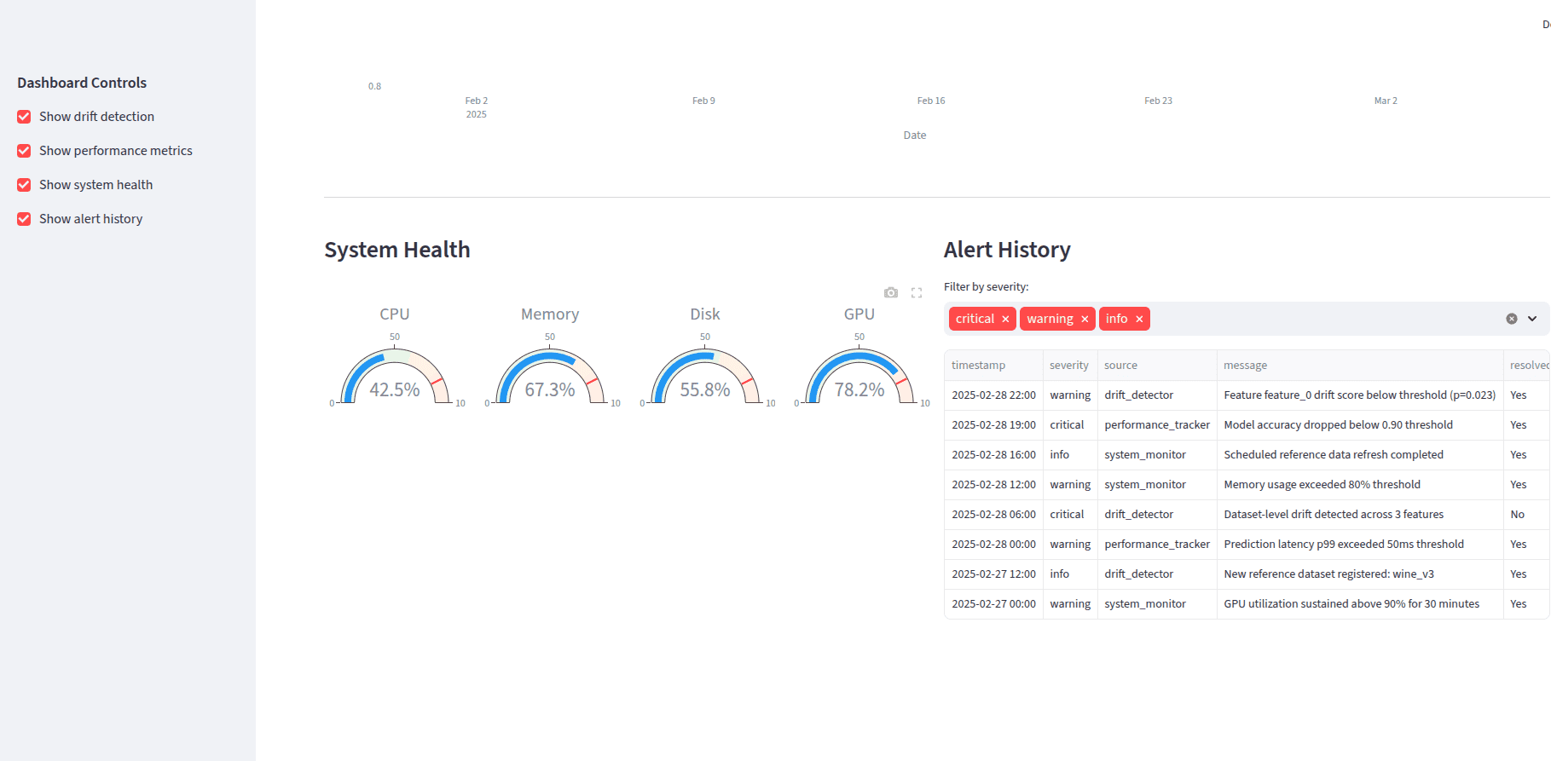Select the CPU gauge showing 42.5%
The height and width of the screenshot is (761, 1551).
[395, 375]
